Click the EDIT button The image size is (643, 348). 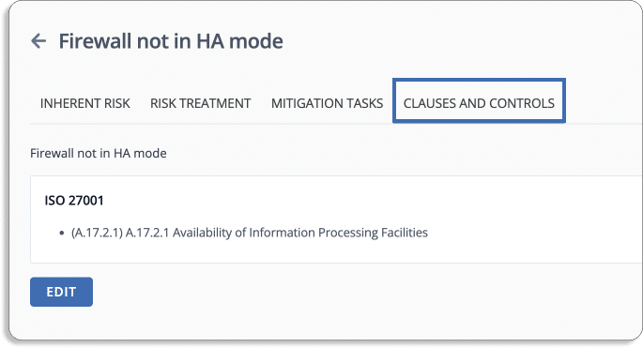(x=62, y=292)
